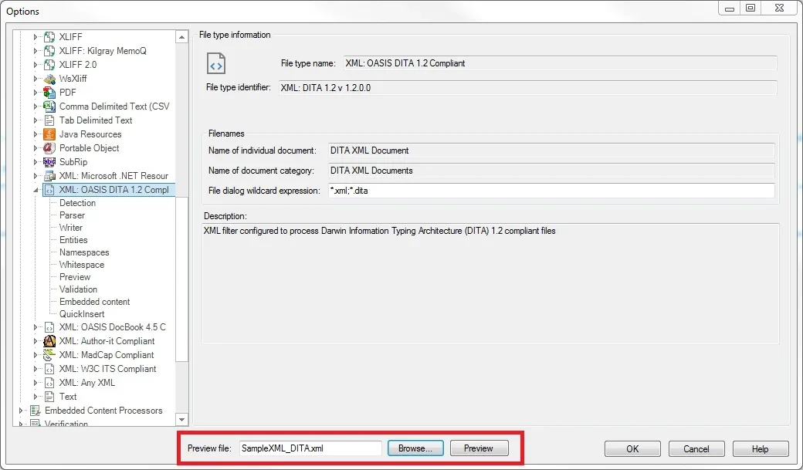Select the XLIFF: Kilgray MemoQ row

pos(103,51)
